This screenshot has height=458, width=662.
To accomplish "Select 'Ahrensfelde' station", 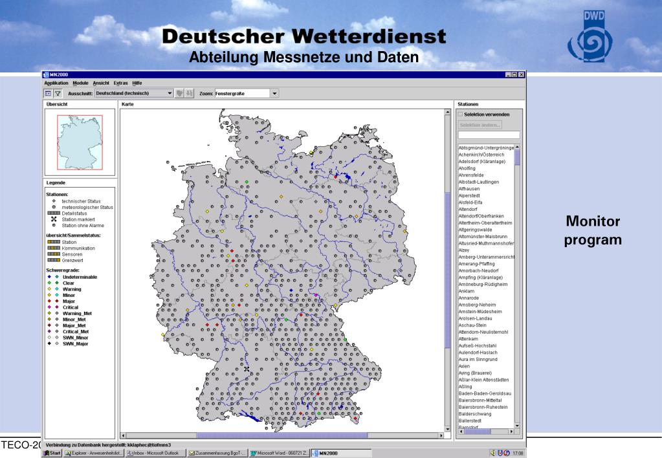I will (x=471, y=175).
